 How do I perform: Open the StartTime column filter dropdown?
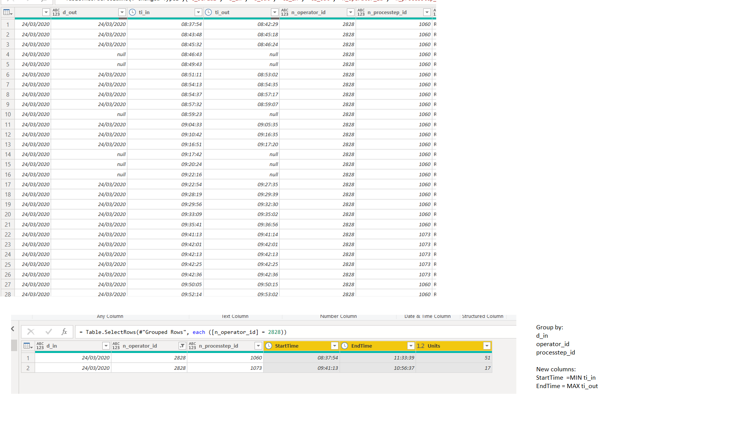(x=335, y=346)
